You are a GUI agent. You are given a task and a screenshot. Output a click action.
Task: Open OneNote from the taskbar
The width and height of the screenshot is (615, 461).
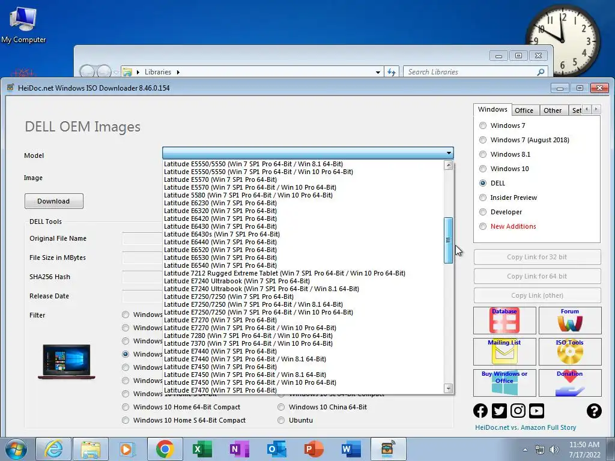(239, 449)
